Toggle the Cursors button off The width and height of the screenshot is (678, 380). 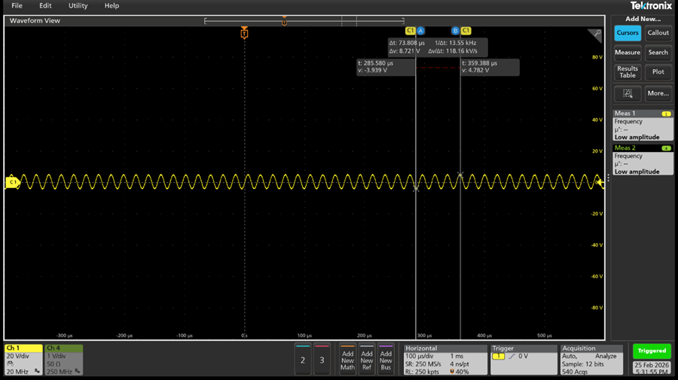(627, 32)
